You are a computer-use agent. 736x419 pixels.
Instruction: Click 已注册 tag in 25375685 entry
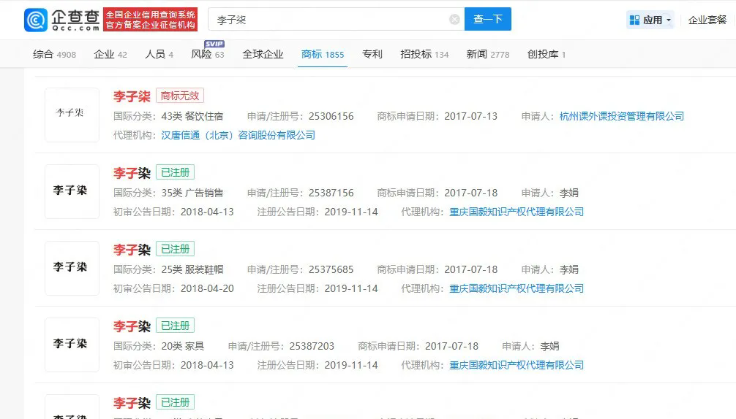point(175,249)
